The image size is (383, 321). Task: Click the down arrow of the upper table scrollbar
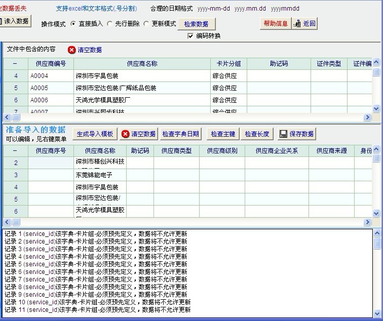[x=376, y=108]
